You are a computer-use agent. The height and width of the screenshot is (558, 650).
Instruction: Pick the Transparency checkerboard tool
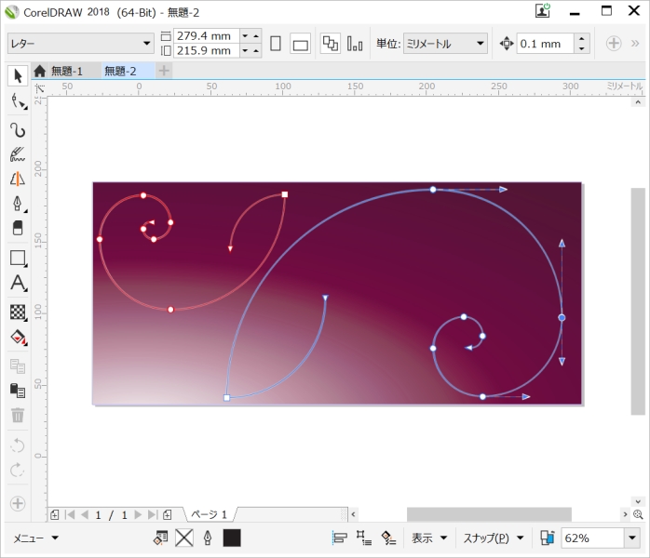tap(18, 312)
